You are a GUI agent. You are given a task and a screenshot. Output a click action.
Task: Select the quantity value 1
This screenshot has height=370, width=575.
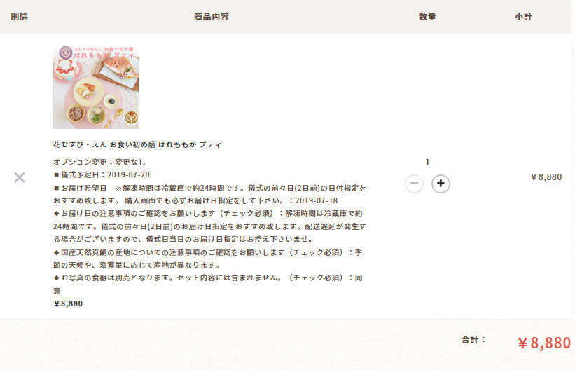coord(427,163)
